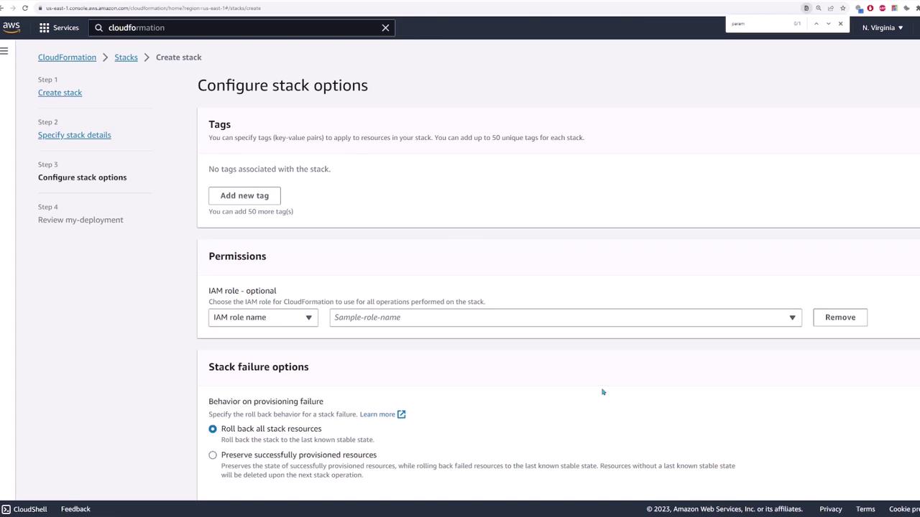Select Roll back all stack resources

213,429
